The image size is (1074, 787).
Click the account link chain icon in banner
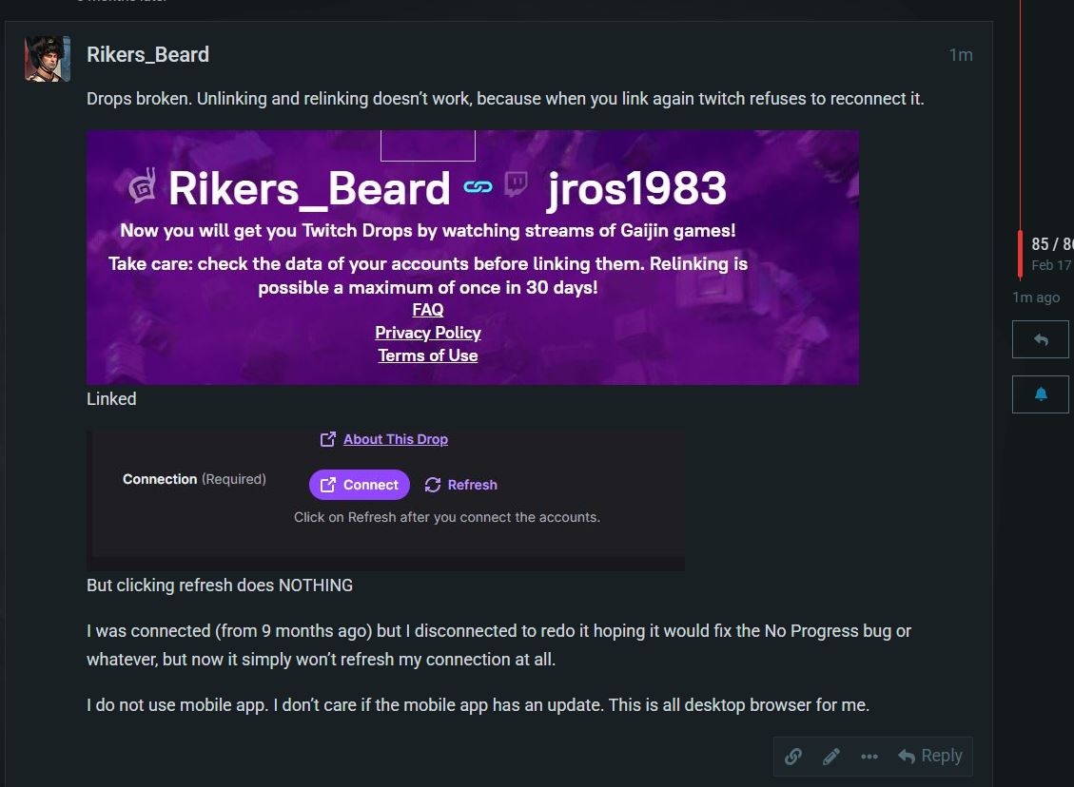pyautogui.click(x=478, y=186)
